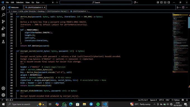Jump using the editor minimap
The height and width of the screenshot is (107, 190).
pos(180,43)
